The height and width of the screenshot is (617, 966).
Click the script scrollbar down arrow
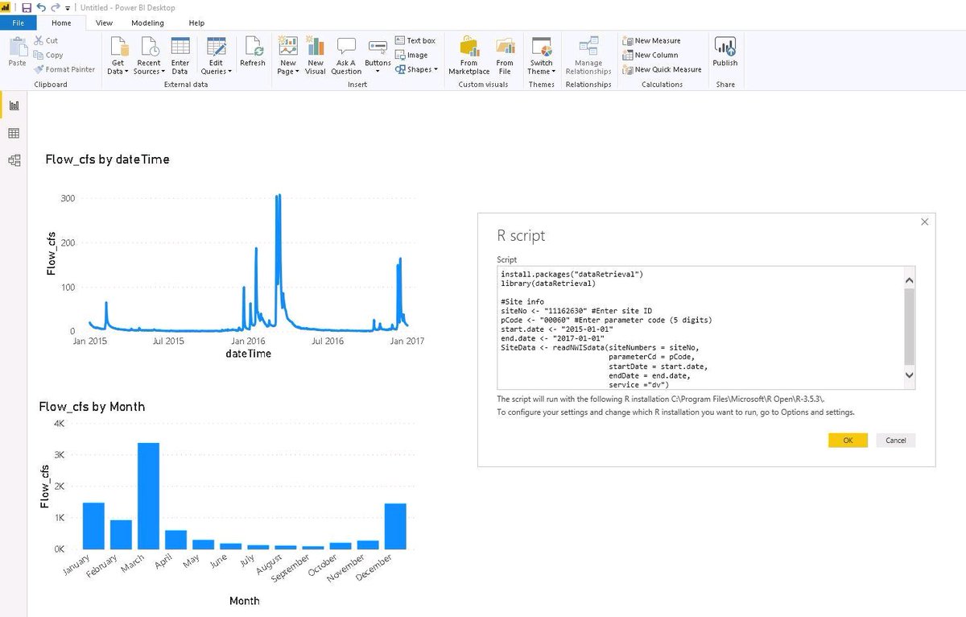click(910, 375)
